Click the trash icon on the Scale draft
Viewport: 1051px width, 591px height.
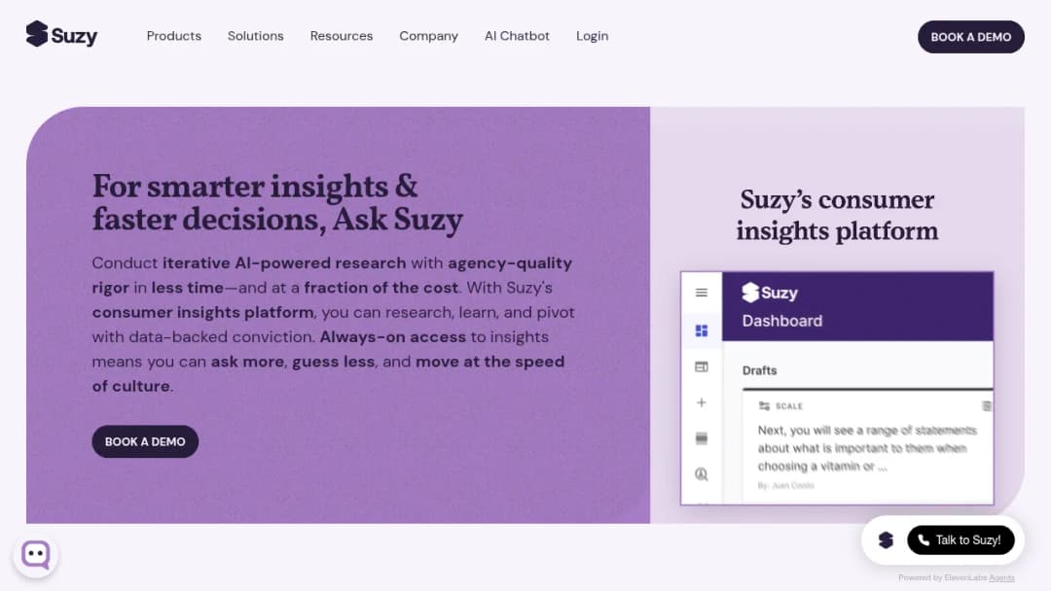click(986, 405)
